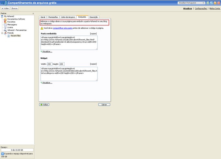This screenshot has height=159, width=221.
Task: Collapse the Friends tree node
Action: coord(2,33)
